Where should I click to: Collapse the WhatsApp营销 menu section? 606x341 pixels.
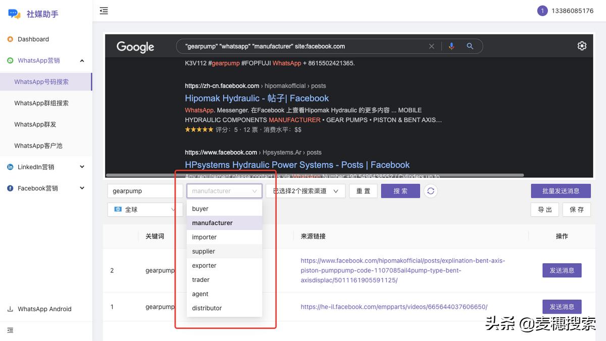82,61
